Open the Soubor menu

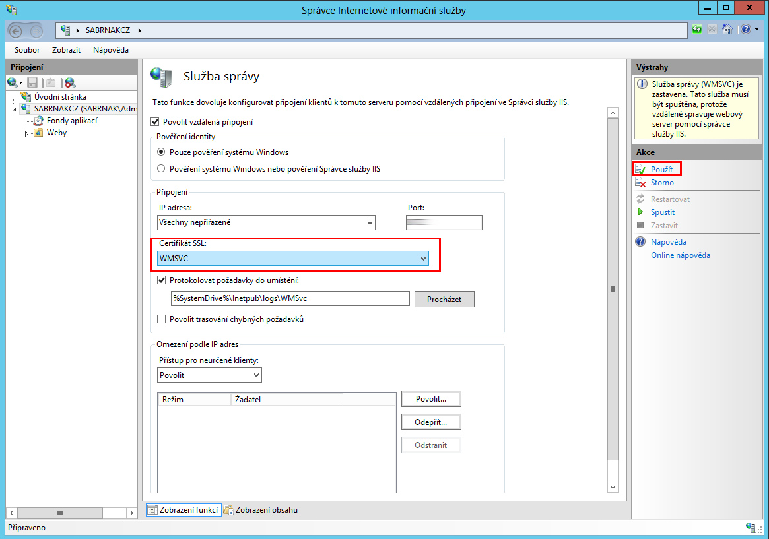27,50
